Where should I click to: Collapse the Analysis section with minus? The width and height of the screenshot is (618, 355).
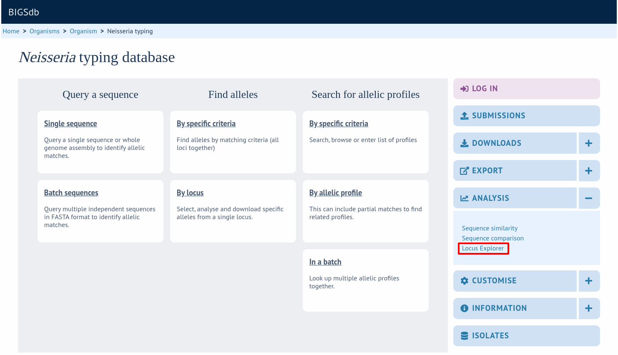tap(589, 198)
